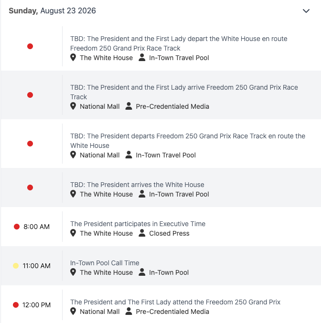Open TBD President departs Freedom 250 Grand Prix link
The height and width of the screenshot is (323, 321).
[x=188, y=141]
